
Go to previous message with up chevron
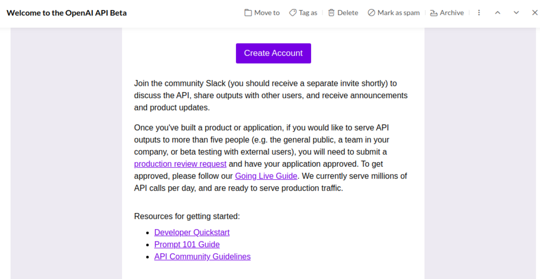click(498, 13)
